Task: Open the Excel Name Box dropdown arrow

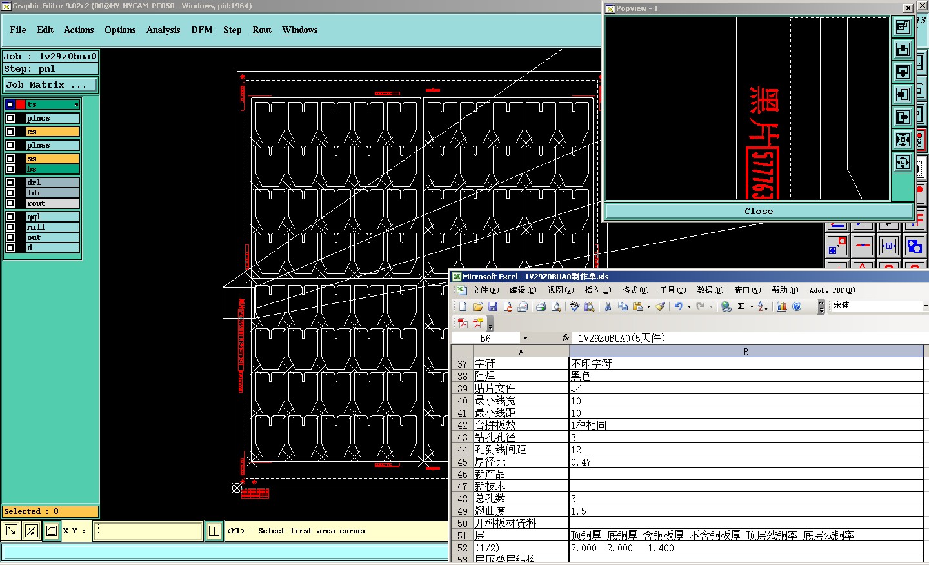Action: tap(525, 338)
